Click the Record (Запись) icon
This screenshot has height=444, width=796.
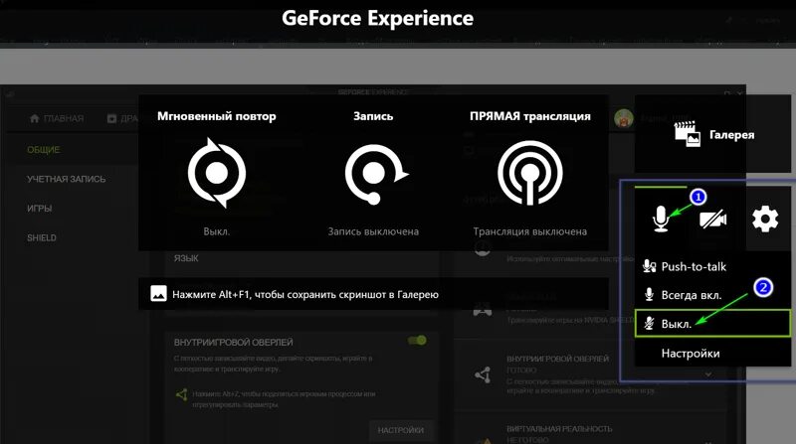click(x=376, y=174)
